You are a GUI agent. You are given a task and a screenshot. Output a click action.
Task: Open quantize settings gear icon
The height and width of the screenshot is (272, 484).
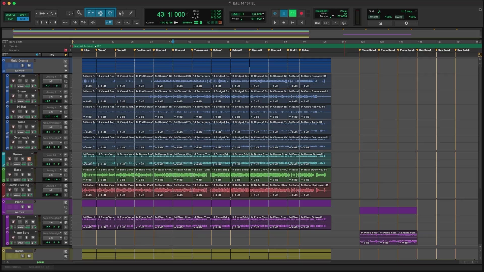click(x=406, y=23)
